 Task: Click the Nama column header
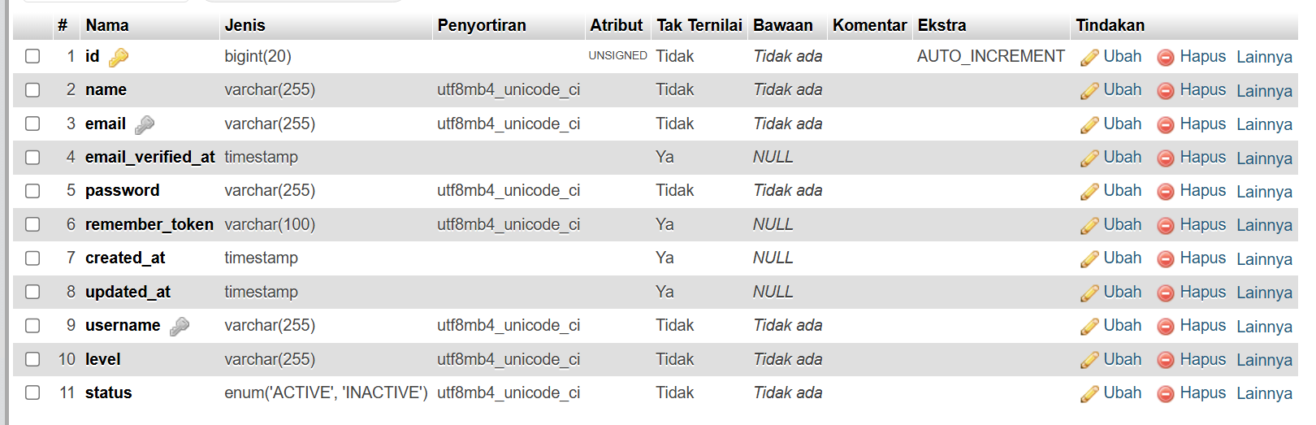tap(107, 25)
